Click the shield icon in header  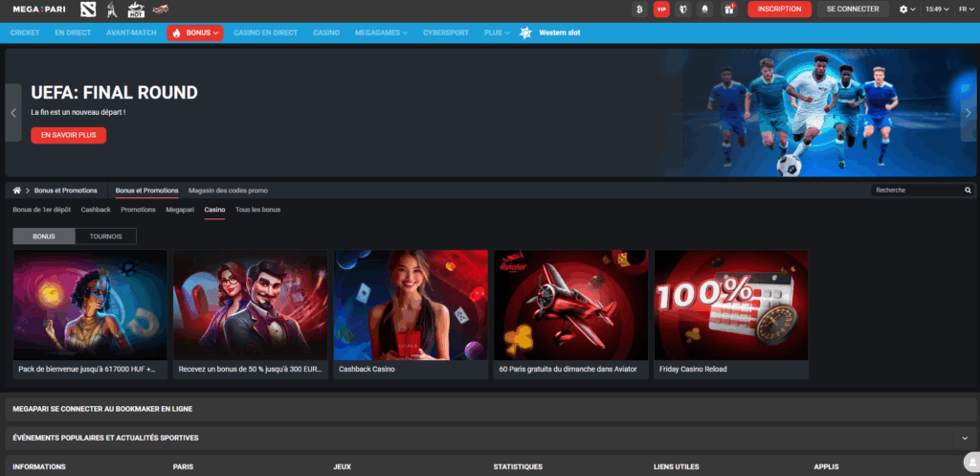click(683, 10)
